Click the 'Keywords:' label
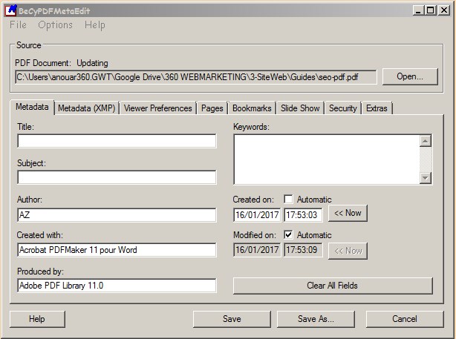This screenshot has width=456, height=339. 251,127
